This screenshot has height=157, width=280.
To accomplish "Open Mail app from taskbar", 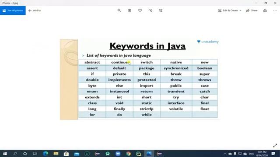I will click(77, 154).
